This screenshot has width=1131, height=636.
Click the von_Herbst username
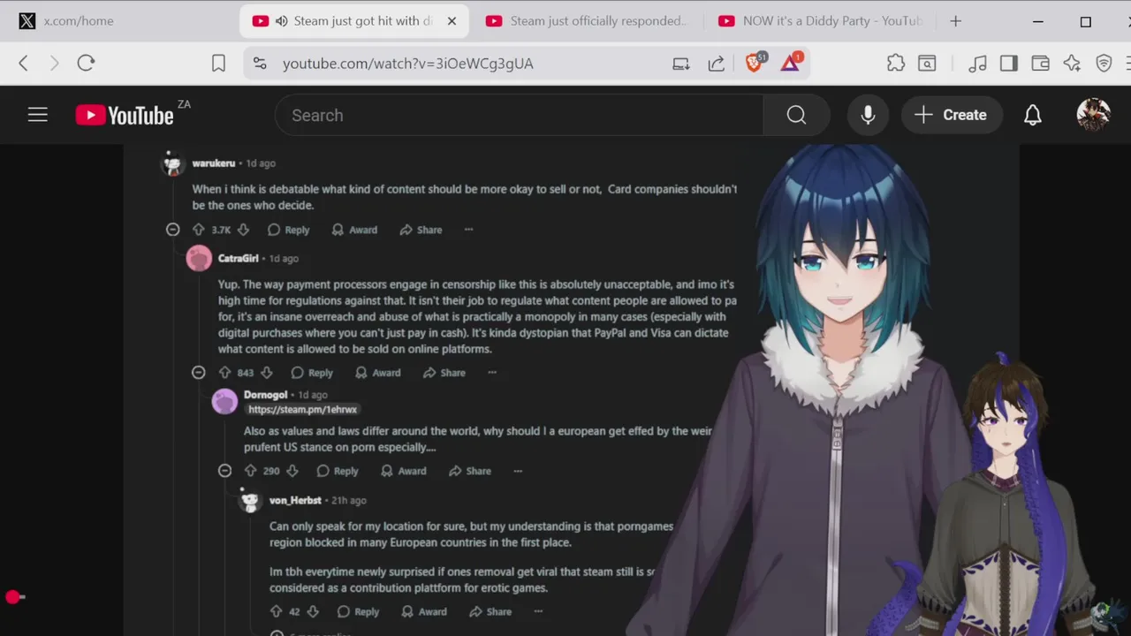[295, 500]
